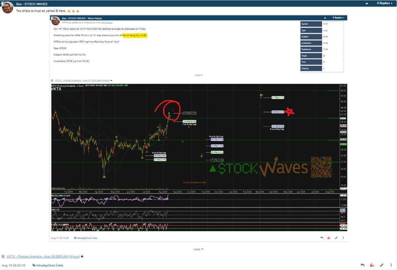This screenshot has height=270, width=397.
Task: Click the Target row label in the table
Action: (310, 56)
